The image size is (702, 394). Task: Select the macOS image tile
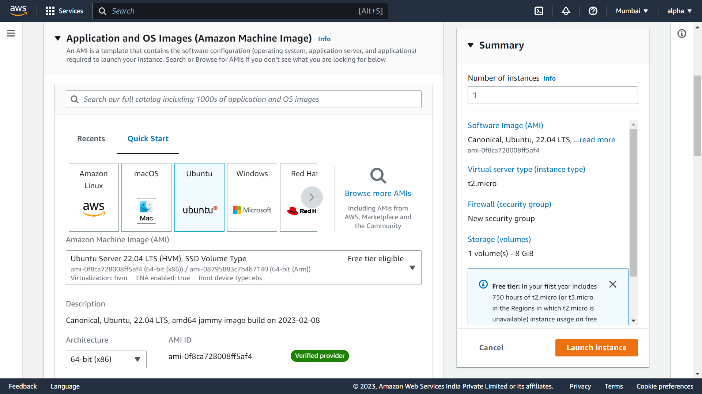tap(146, 197)
